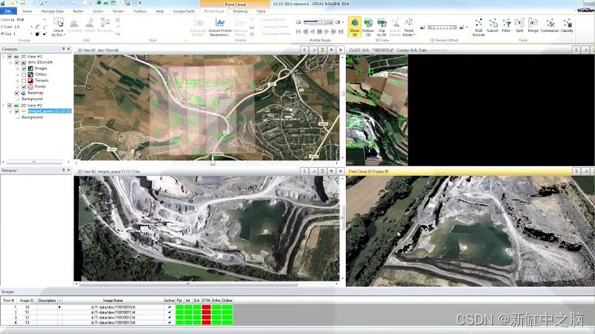Viewport: 595px width, 334px height.
Task: Expand the Images tree node
Action: (17, 68)
